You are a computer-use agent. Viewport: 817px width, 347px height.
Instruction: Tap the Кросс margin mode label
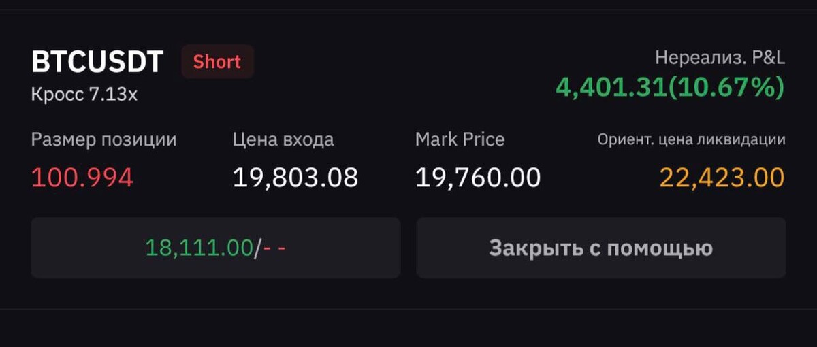coord(58,94)
